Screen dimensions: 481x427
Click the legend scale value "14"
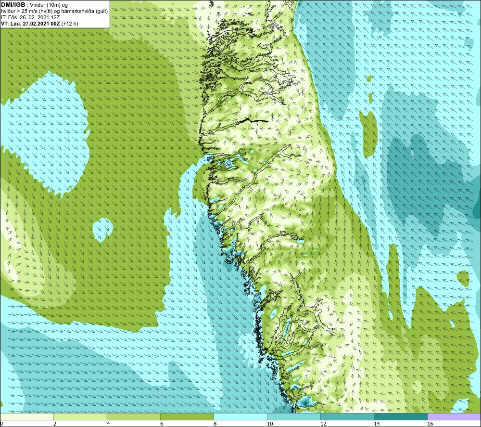[x=377, y=424]
